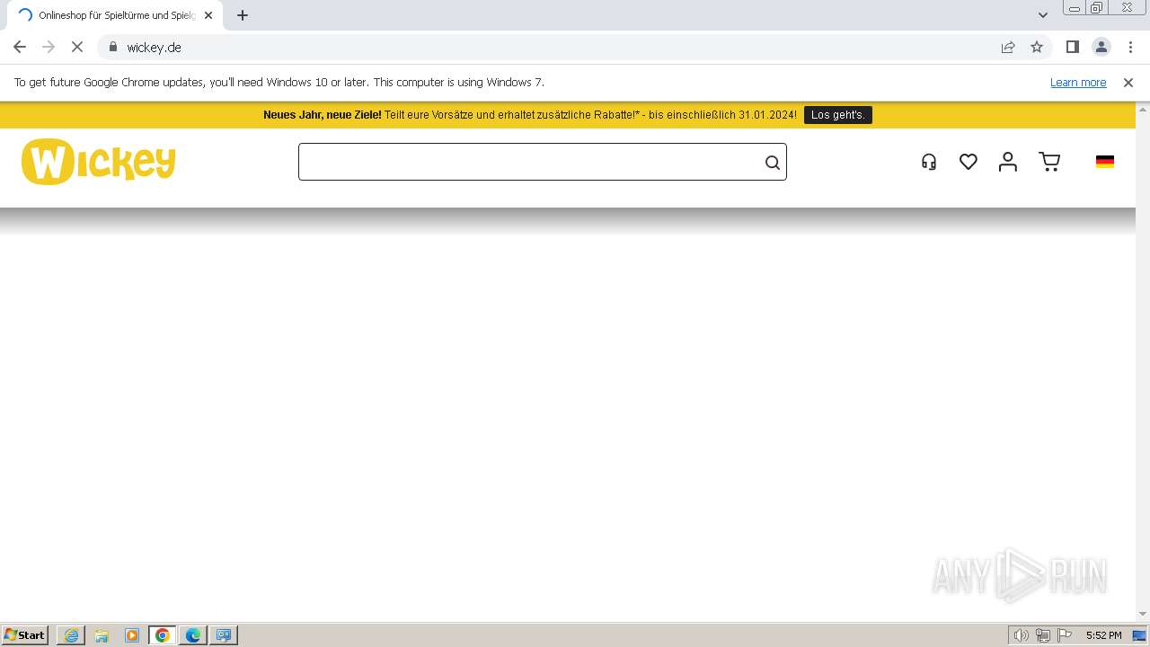Switch to Chrome taskbar button
The height and width of the screenshot is (647, 1150).
(x=163, y=635)
